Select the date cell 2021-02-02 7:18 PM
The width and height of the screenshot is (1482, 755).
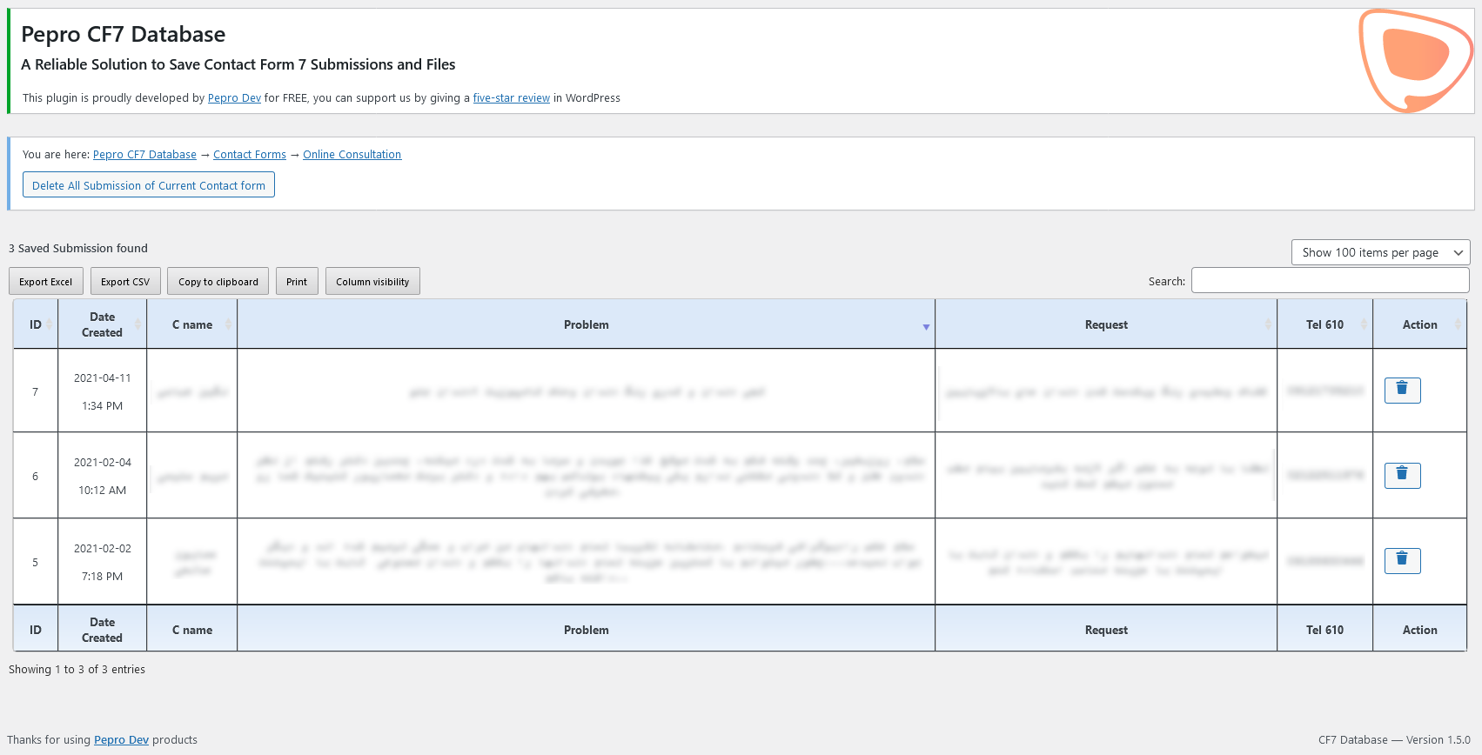click(x=103, y=562)
